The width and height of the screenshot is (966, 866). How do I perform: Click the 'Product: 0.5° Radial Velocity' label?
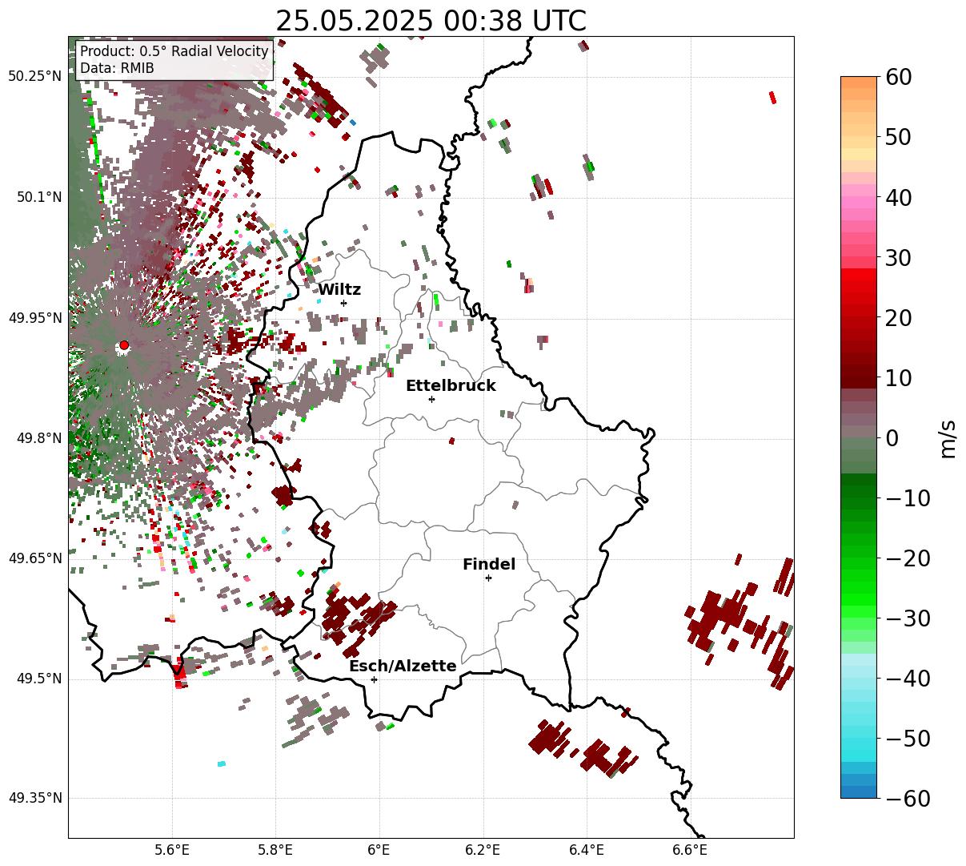pos(174,52)
